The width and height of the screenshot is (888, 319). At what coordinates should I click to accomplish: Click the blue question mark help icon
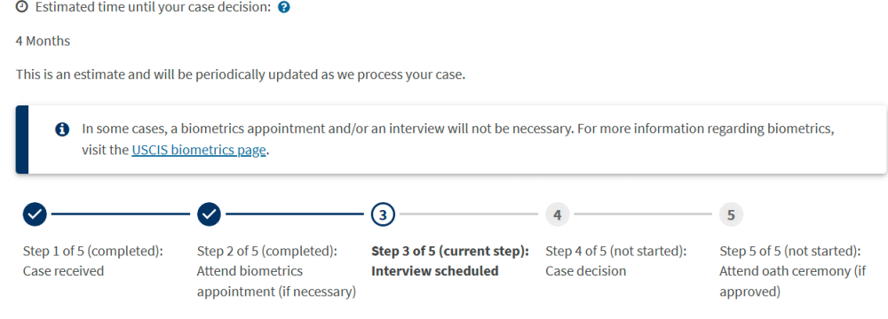[x=284, y=8]
